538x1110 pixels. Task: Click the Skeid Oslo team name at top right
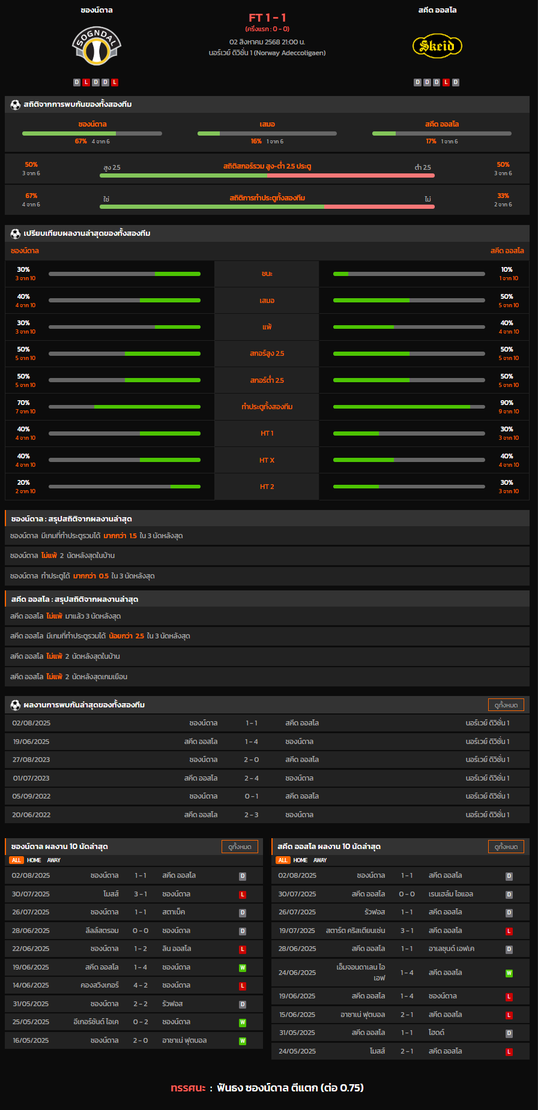[437, 10]
